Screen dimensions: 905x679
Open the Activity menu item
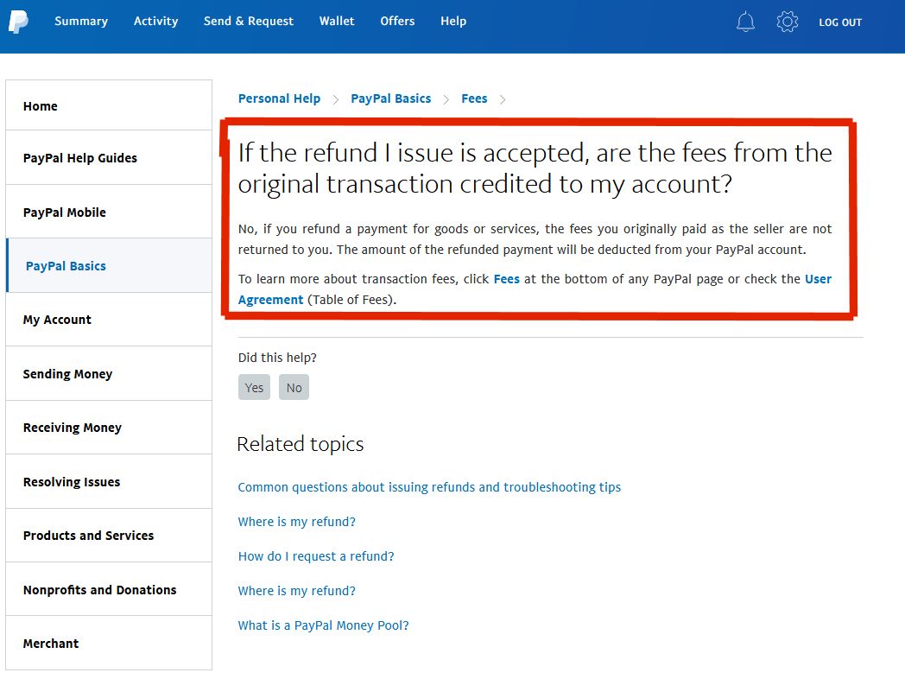pos(155,22)
